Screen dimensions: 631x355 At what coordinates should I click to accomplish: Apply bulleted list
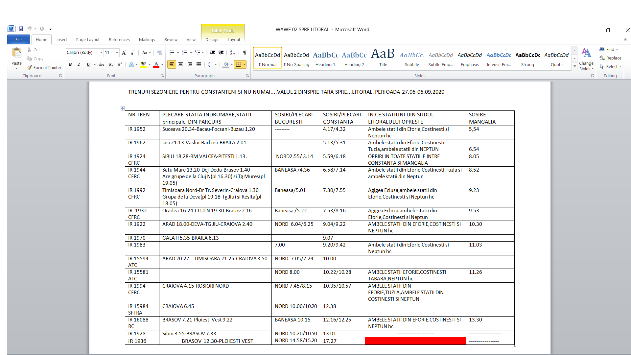pos(172,53)
